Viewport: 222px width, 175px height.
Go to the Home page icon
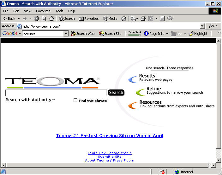tap(51, 19)
